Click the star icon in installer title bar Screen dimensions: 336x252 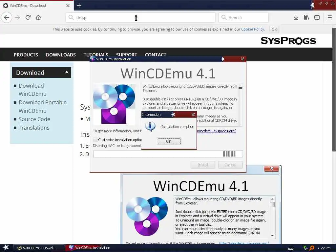point(223,59)
